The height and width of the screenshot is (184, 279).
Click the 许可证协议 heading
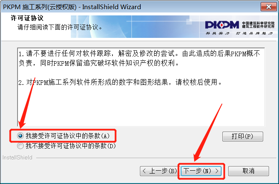click(x=27, y=18)
